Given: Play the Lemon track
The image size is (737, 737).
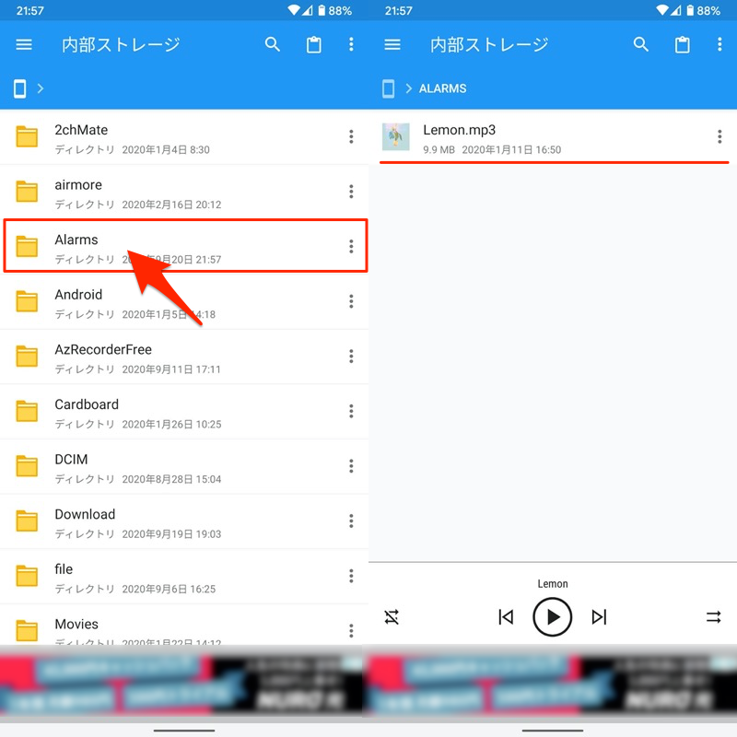Looking at the screenshot, I should (553, 617).
